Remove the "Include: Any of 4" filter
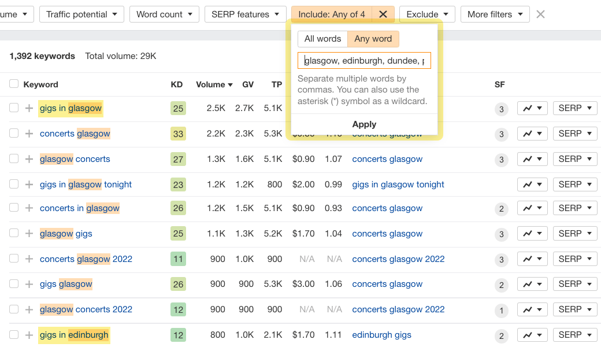Screen dimensions: 601x347 point(383,14)
